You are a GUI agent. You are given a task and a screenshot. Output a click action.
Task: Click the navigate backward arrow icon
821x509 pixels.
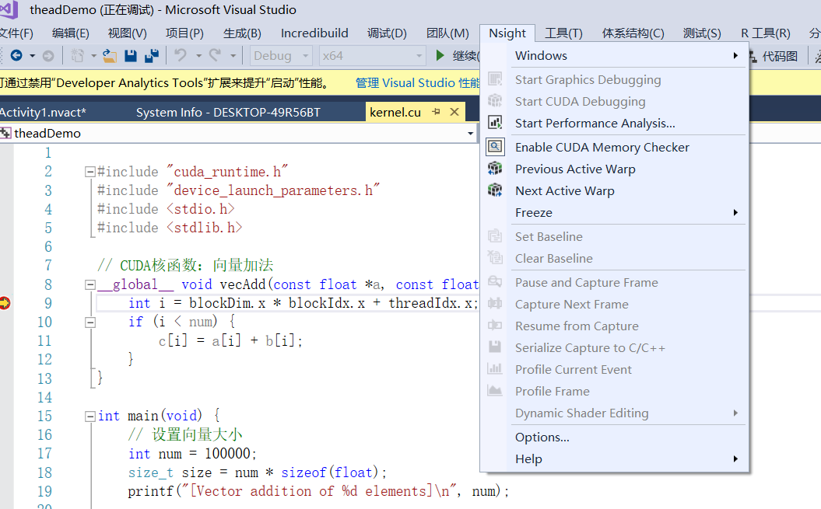(16, 55)
